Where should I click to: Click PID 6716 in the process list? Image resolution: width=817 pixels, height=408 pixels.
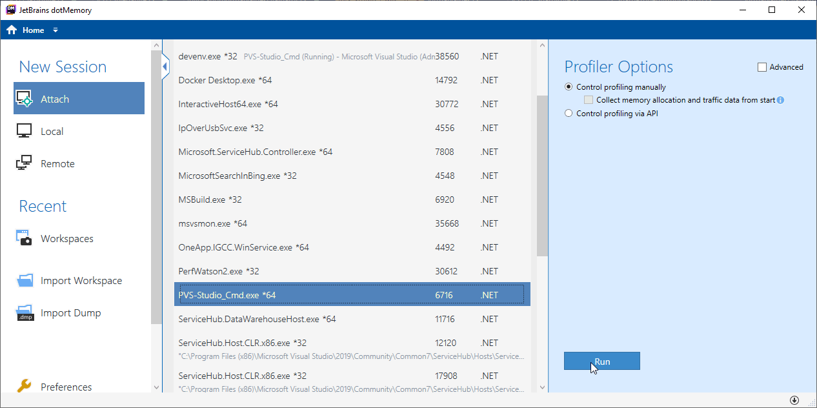coord(444,295)
